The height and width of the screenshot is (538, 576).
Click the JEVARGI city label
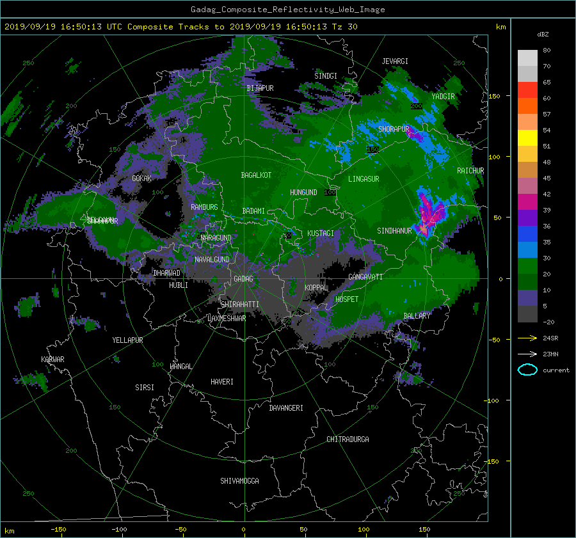click(x=395, y=61)
